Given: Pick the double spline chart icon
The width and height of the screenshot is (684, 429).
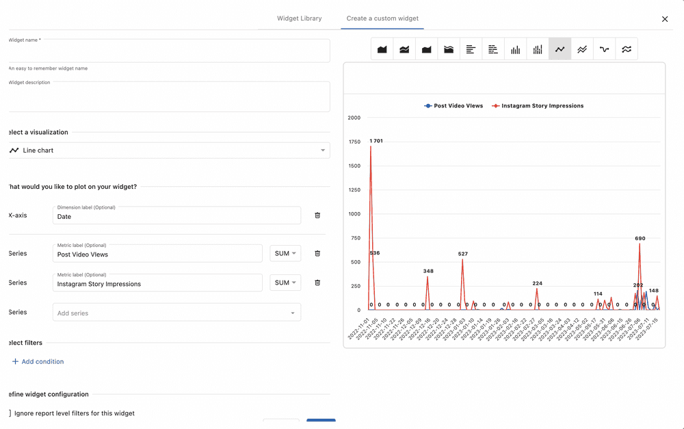Looking at the screenshot, I should [x=627, y=49].
